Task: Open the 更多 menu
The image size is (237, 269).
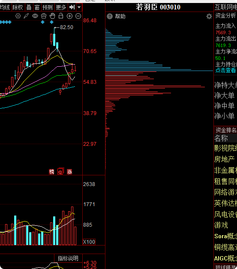Action: tap(61, 7)
